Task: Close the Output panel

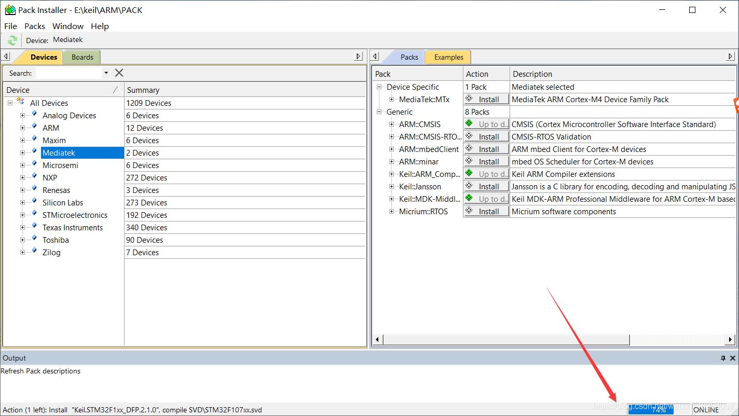Action: (x=733, y=358)
